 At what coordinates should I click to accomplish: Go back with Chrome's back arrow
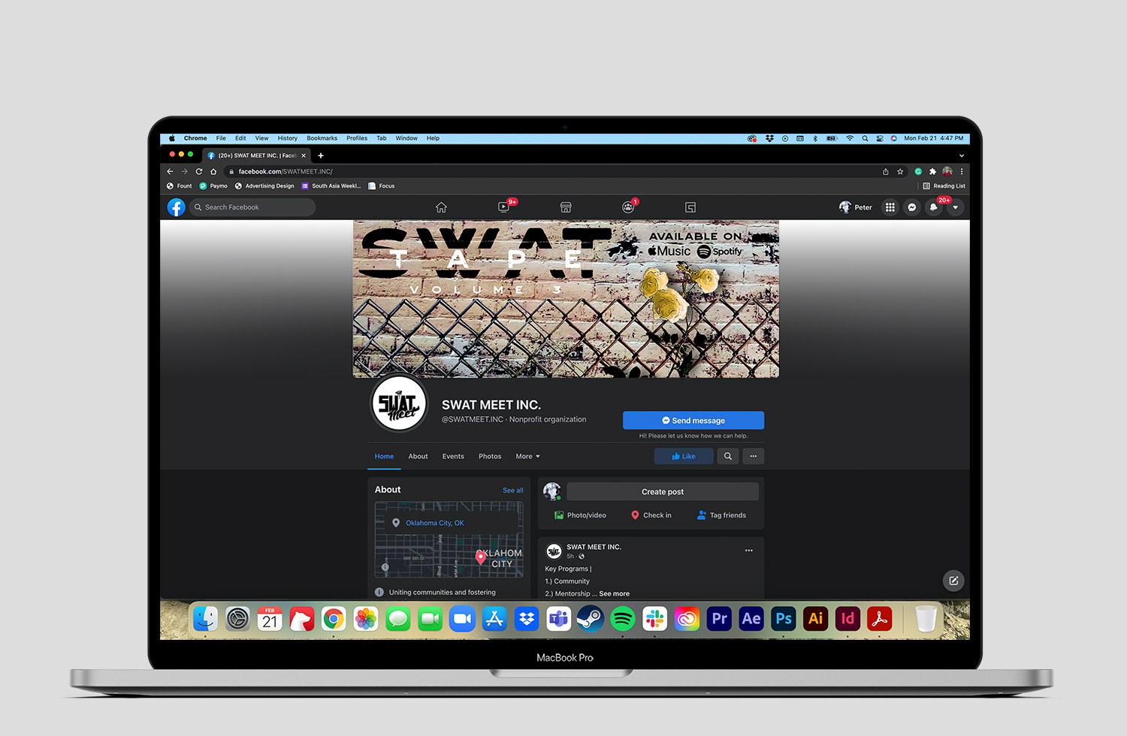[170, 171]
